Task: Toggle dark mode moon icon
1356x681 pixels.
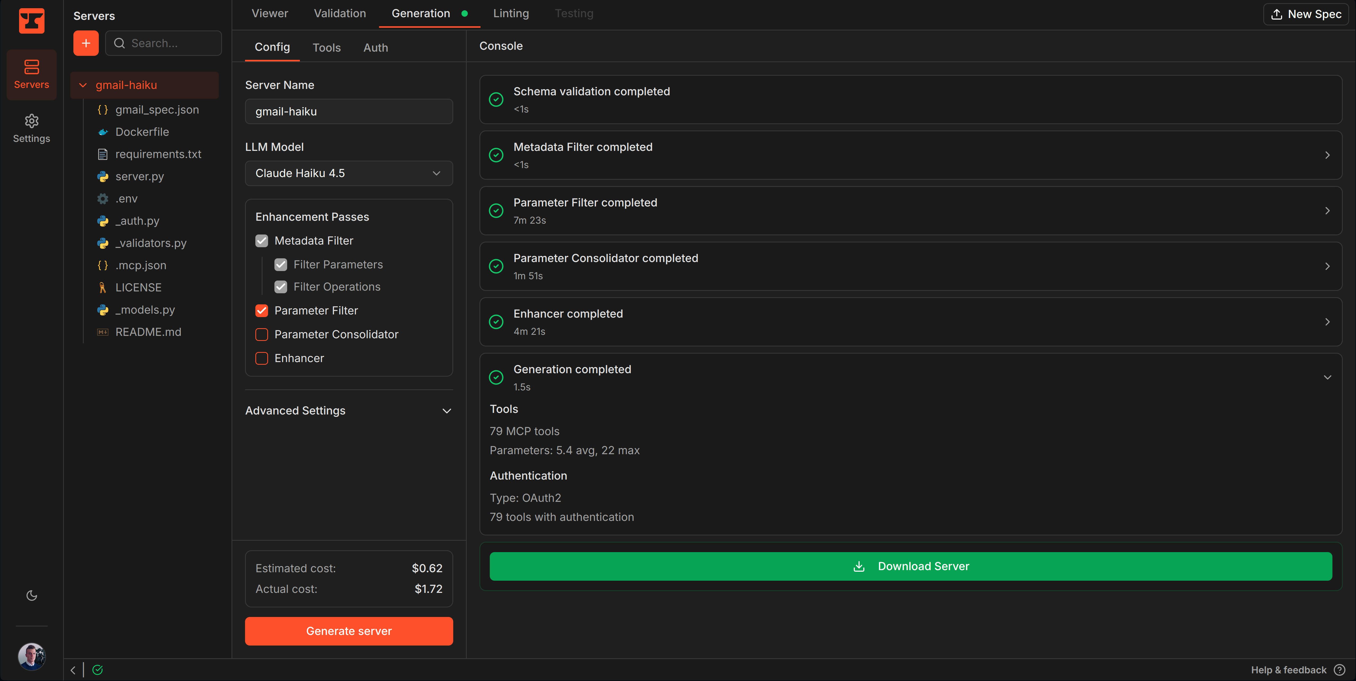Action: click(x=32, y=595)
